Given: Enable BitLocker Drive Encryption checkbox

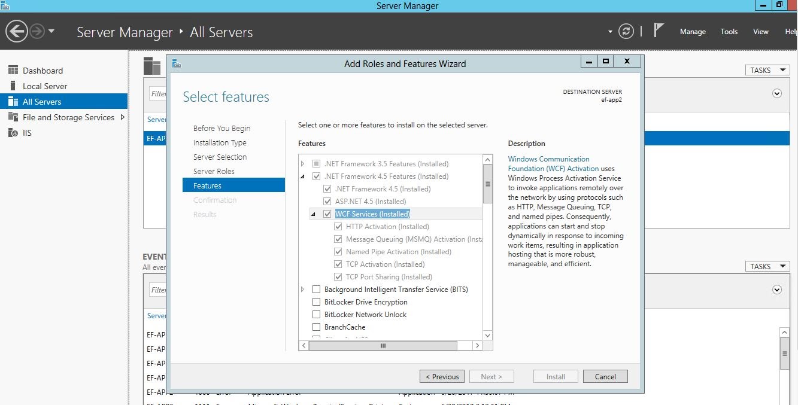Looking at the screenshot, I should (x=317, y=302).
